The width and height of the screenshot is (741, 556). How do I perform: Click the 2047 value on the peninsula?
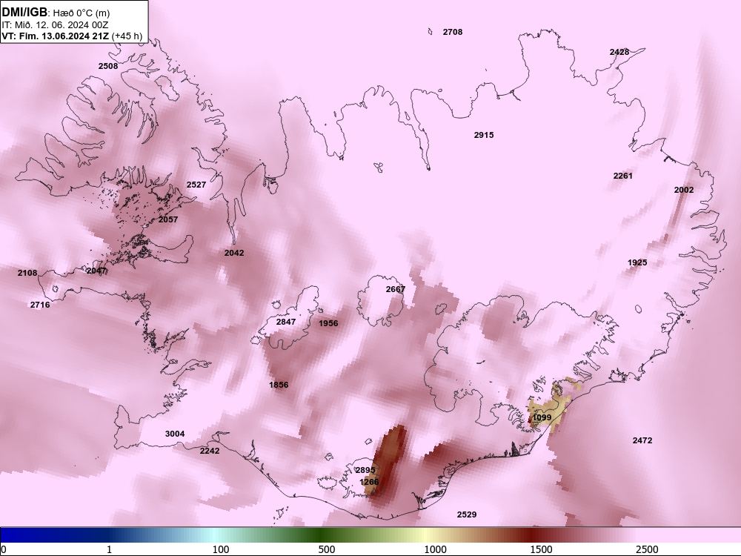tap(96, 271)
